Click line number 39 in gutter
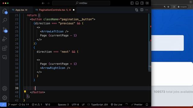Viewport: 193px width, 108px height. click(x=17, y=88)
